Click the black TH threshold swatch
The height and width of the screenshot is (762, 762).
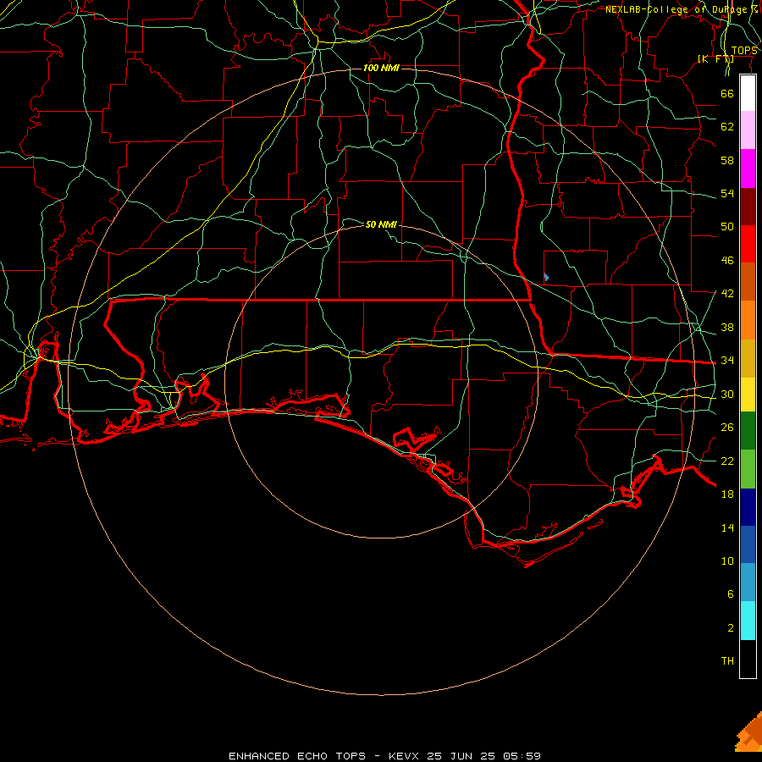(x=748, y=659)
